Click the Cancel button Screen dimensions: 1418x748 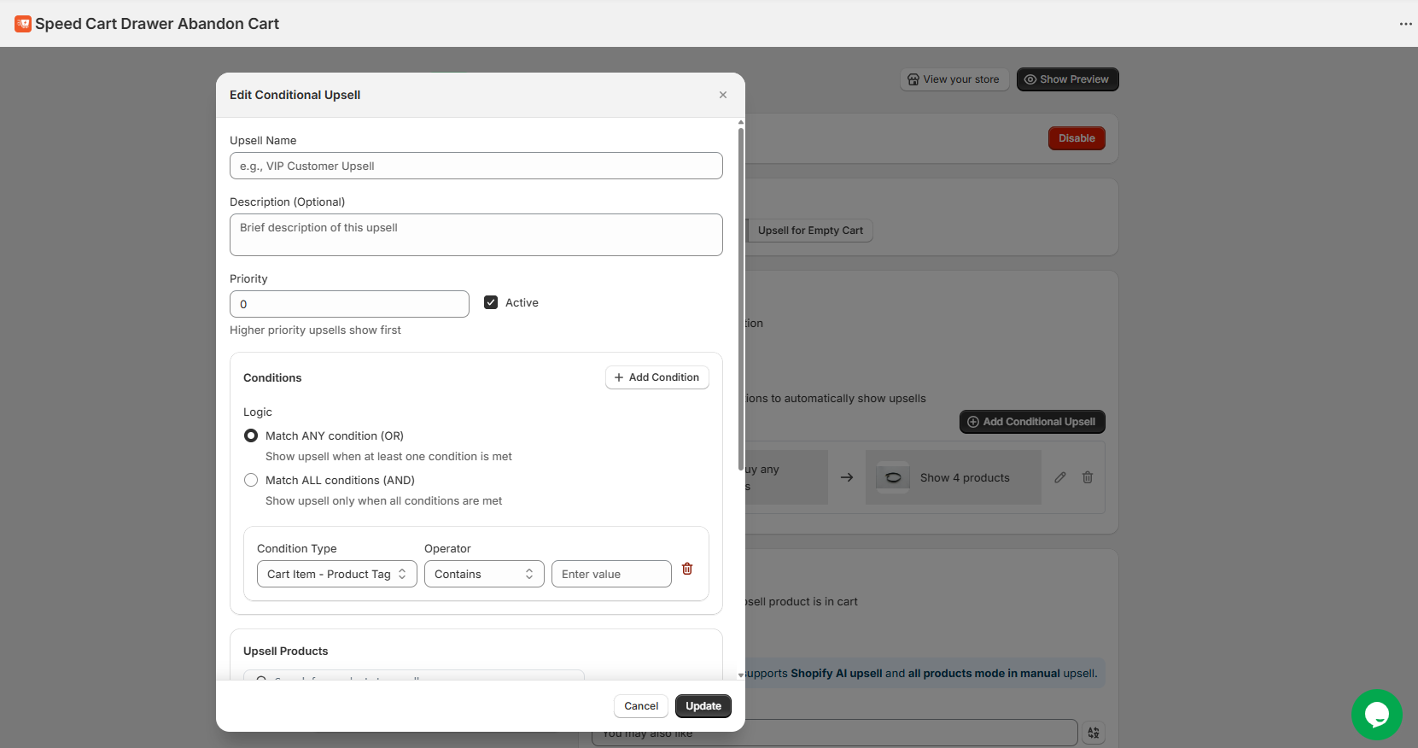tap(640, 706)
